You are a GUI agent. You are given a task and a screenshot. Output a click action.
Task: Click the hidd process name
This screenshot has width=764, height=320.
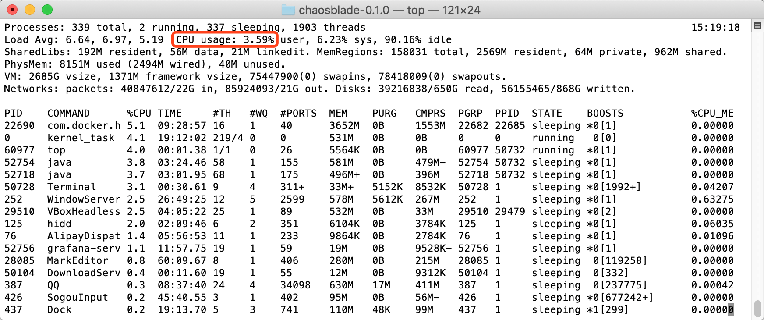59,224
